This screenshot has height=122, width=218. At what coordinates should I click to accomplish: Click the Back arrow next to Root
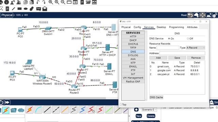(190, 15)
